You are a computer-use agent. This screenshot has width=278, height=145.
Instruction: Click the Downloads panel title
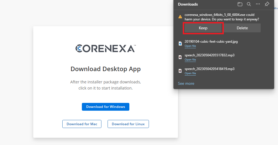[x=188, y=4]
